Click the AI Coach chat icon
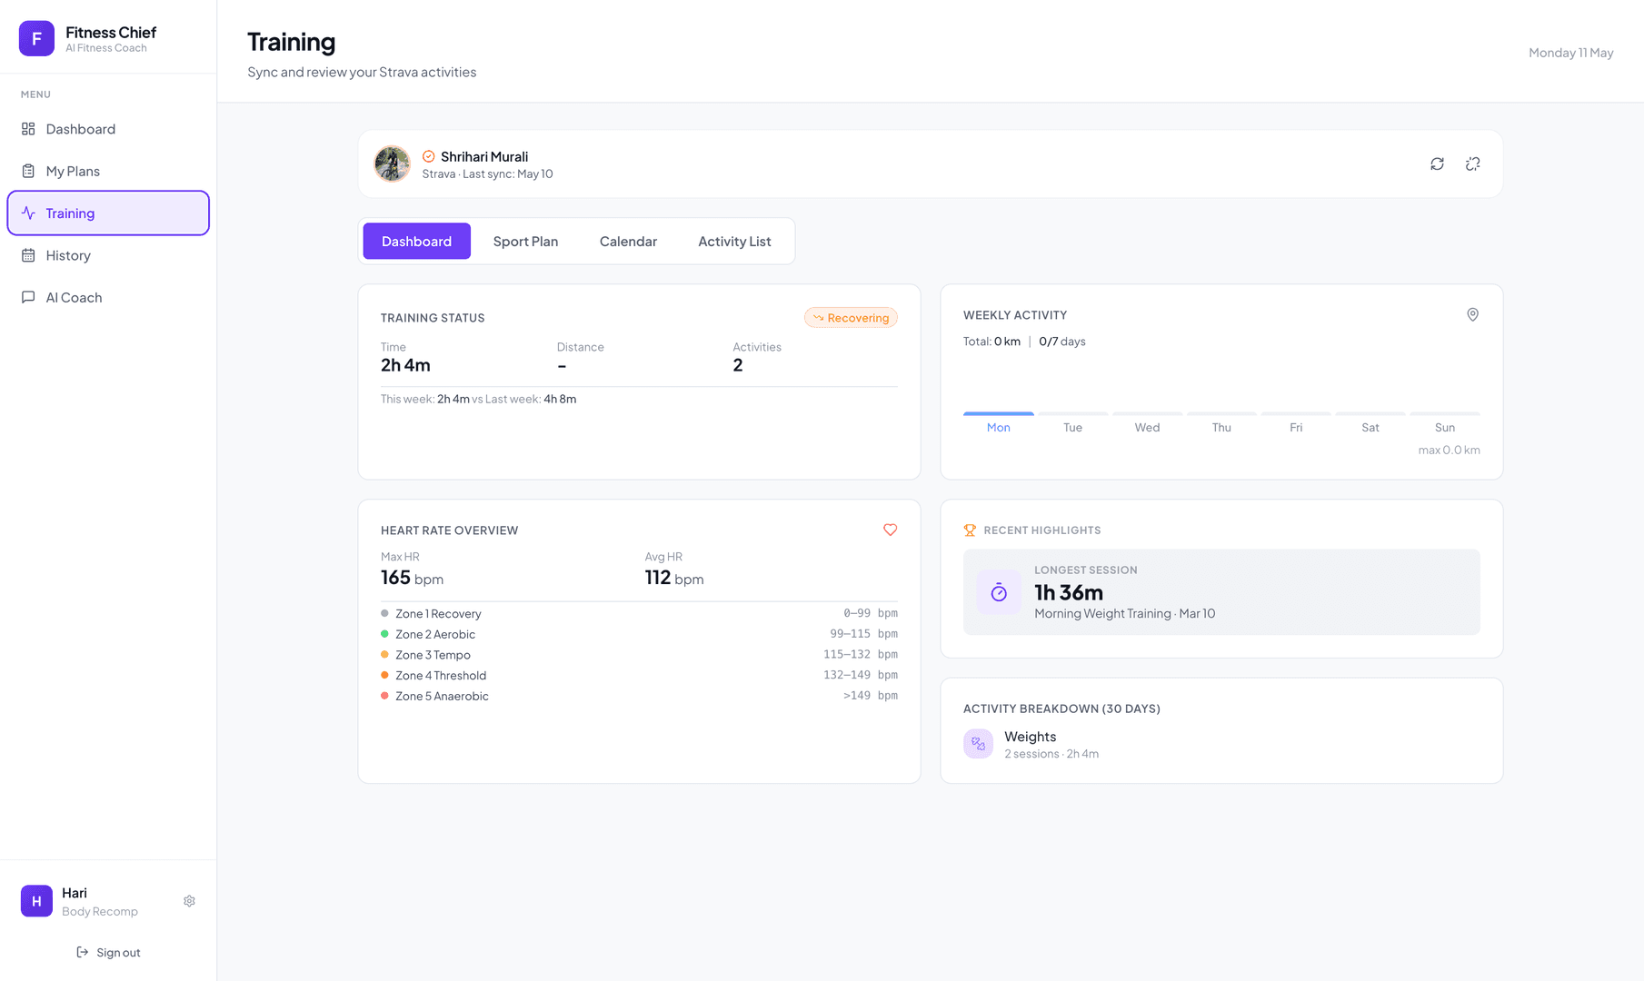 pyautogui.click(x=28, y=297)
